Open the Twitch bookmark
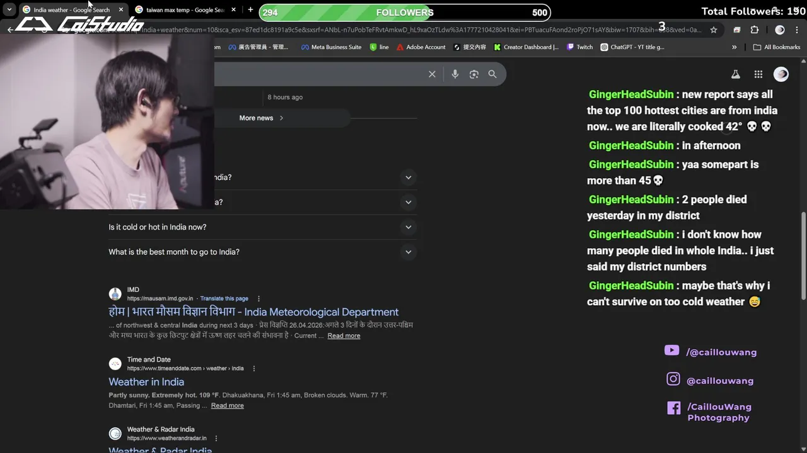The height and width of the screenshot is (453, 807). (x=579, y=47)
